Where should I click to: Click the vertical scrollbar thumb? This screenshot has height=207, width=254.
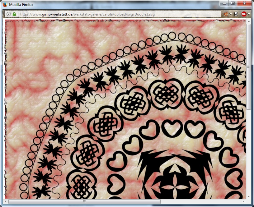[x=249, y=67]
